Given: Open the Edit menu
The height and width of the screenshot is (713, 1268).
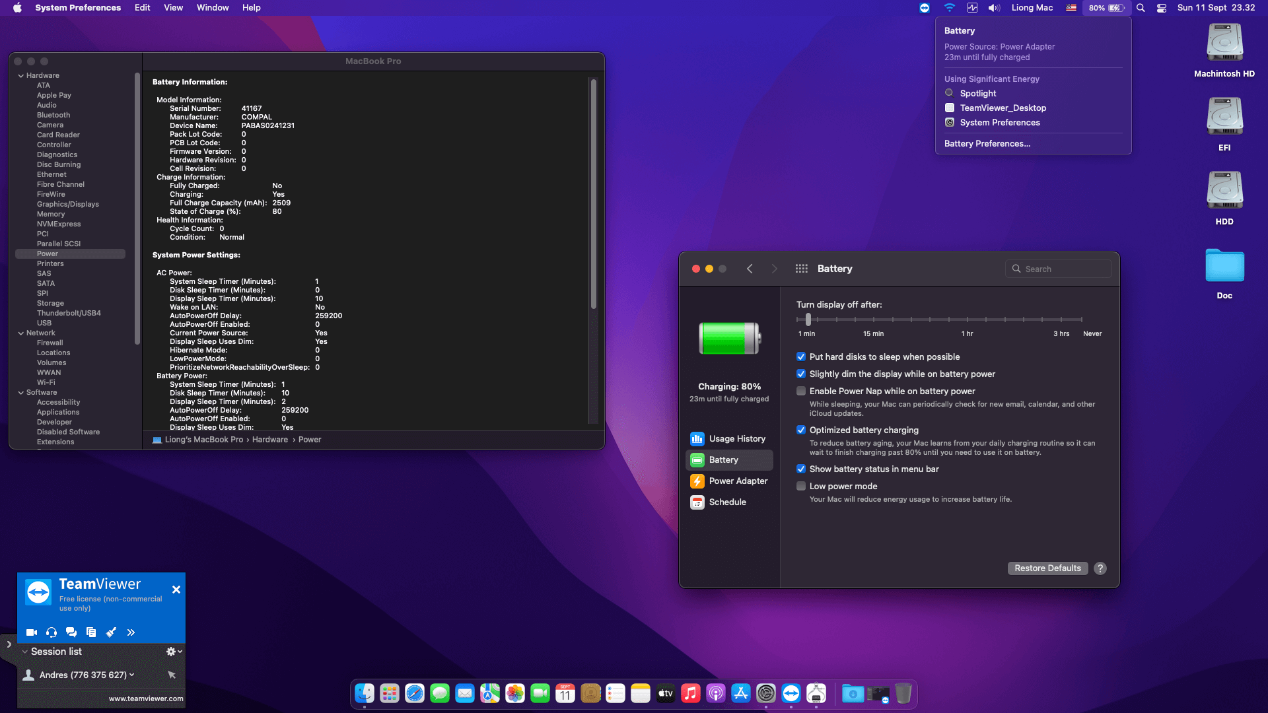Looking at the screenshot, I should (142, 7).
